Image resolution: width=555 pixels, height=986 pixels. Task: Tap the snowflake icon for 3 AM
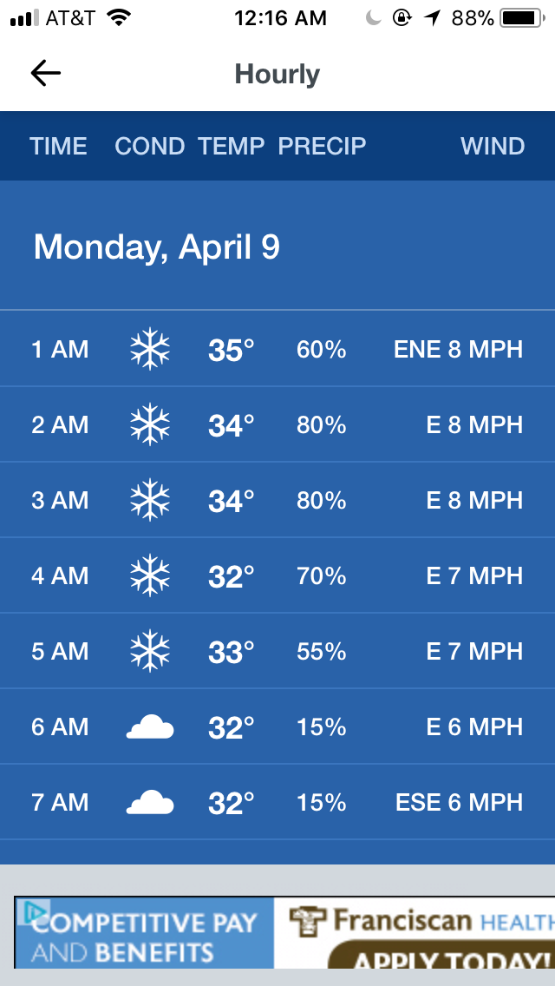pyautogui.click(x=150, y=500)
